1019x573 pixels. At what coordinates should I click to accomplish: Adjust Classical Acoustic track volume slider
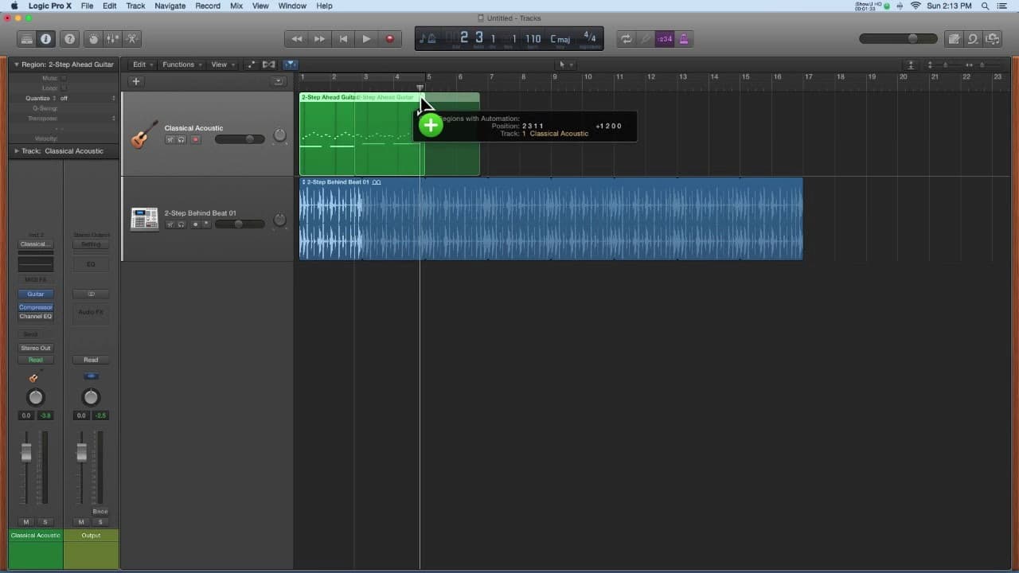240,139
